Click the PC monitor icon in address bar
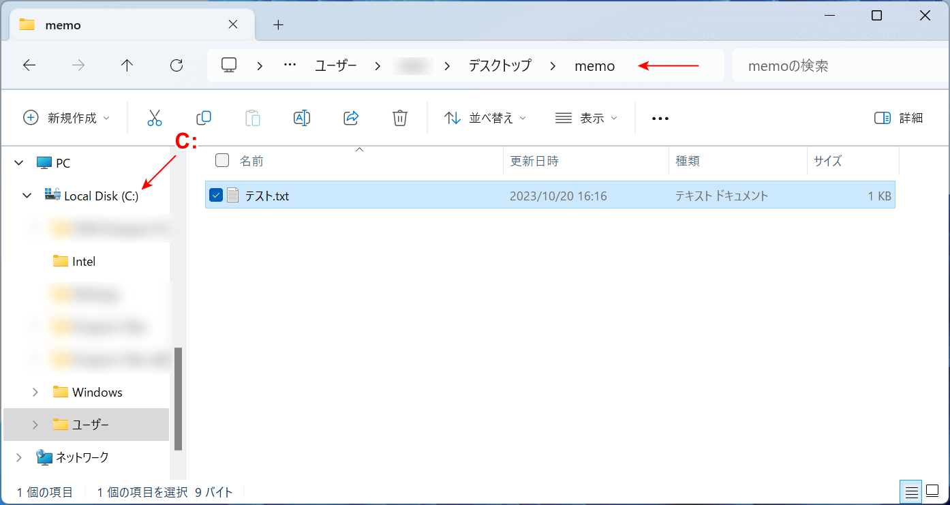The image size is (950, 505). coord(229,65)
